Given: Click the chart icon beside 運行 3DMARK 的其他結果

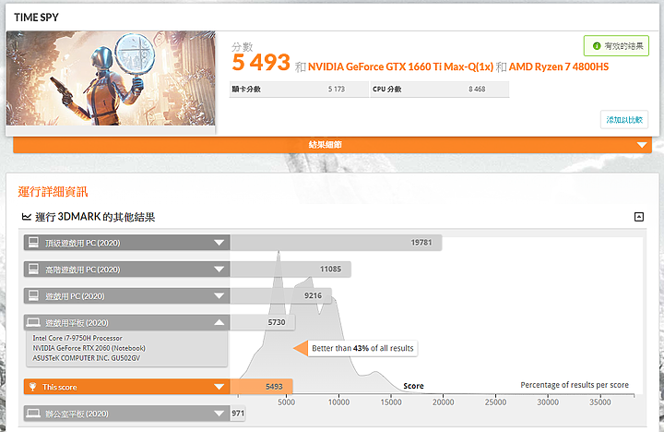Looking at the screenshot, I should click(x=27, y=217).
